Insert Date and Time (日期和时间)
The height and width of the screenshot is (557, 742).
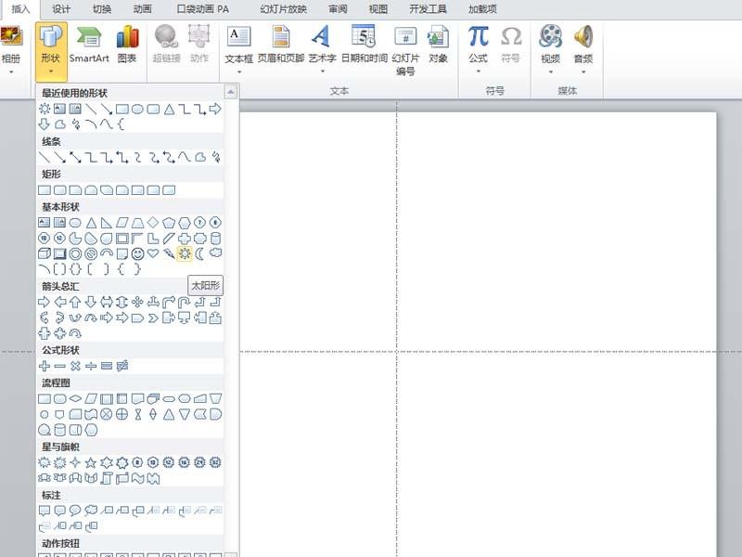(x=365, y=45)
